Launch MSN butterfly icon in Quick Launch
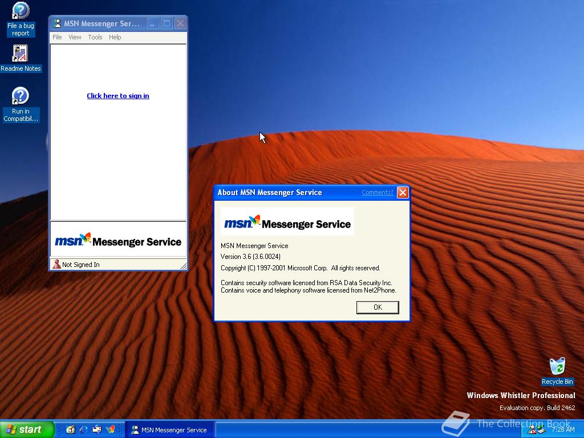 (111, 429)
